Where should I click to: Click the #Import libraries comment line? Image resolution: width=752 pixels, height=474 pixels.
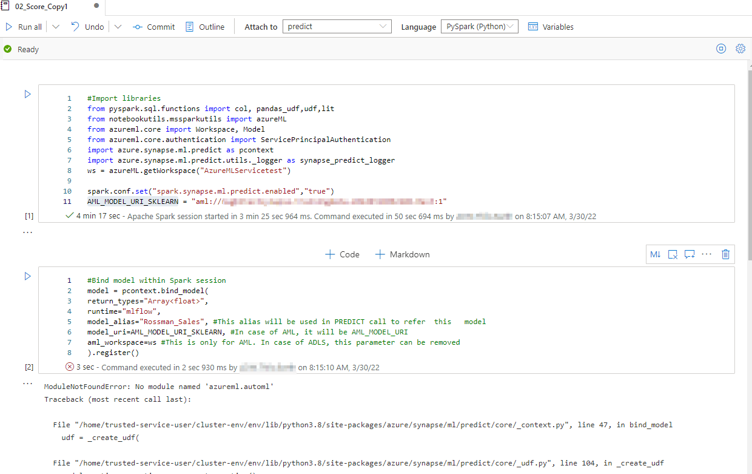coord(124,98)
